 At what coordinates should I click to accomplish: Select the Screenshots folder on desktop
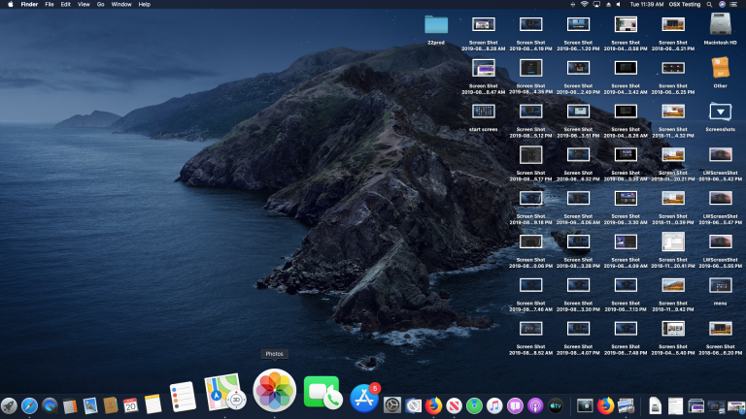coord(721,112)
